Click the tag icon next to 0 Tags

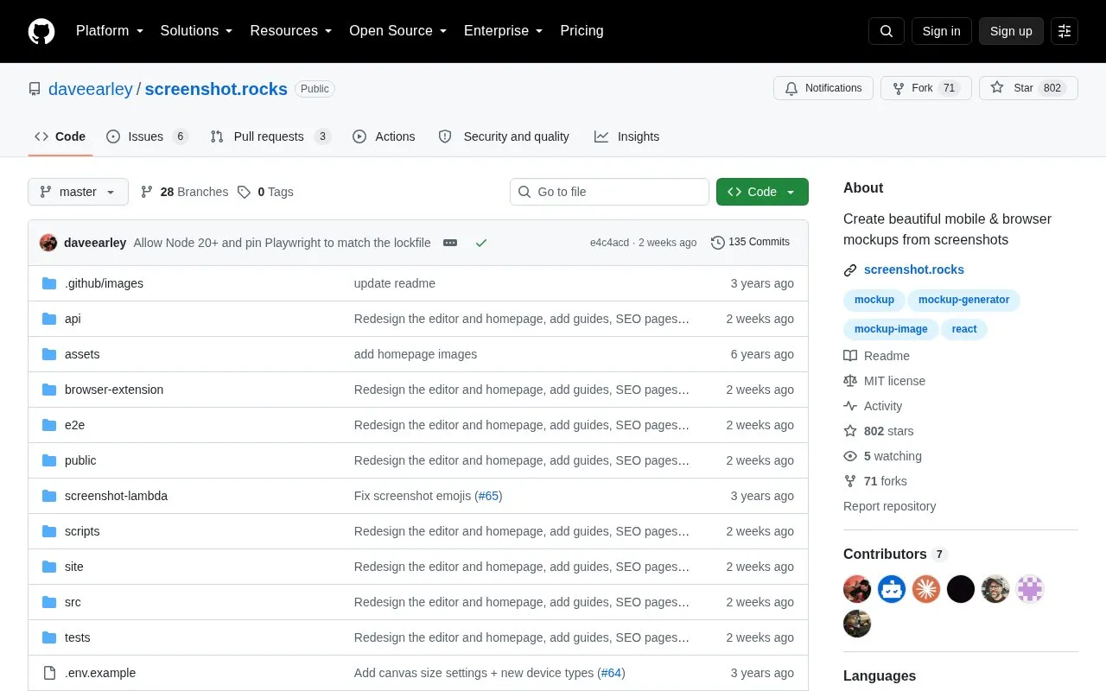(245, 192)
